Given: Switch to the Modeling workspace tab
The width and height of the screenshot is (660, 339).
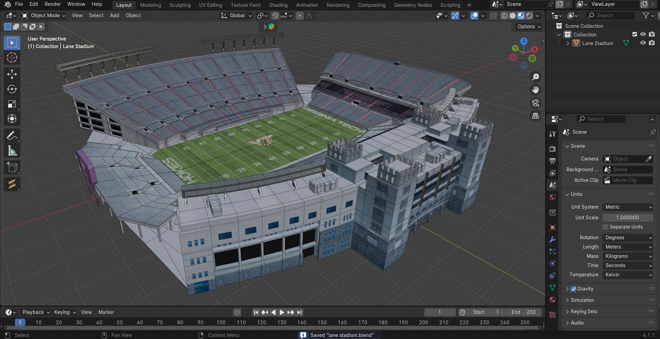Looking at the screenshot, I should pyautogui.click(x=151, y=5).
